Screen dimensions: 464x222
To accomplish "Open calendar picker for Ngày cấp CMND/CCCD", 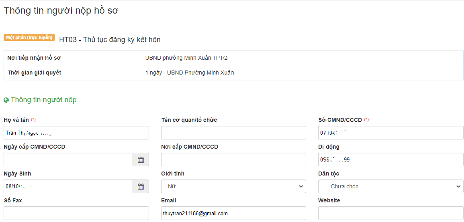I will (x=141, y=159).
